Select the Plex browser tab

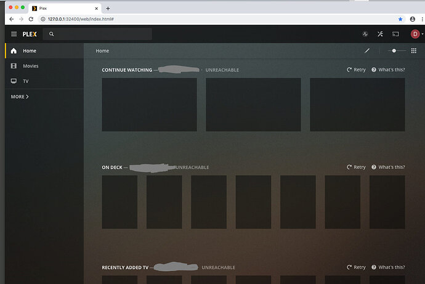pos(65,9)
